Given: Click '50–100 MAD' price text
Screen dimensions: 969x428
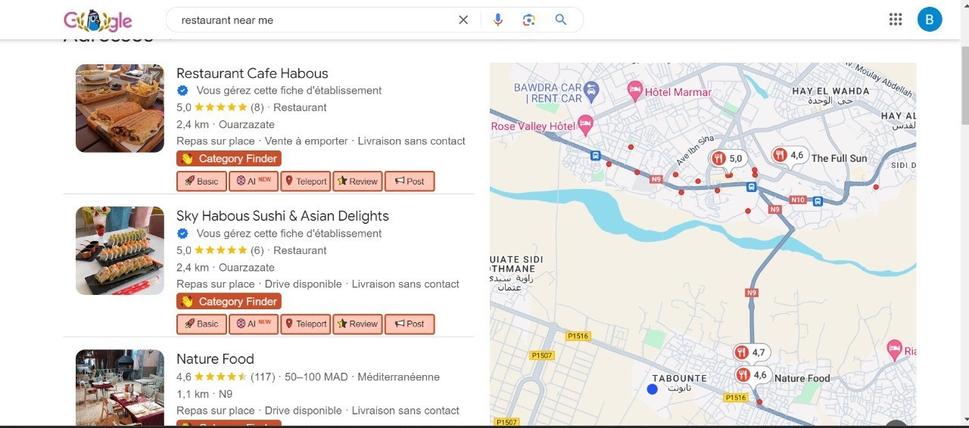Looking at the screenshot, I should (316, 377).
